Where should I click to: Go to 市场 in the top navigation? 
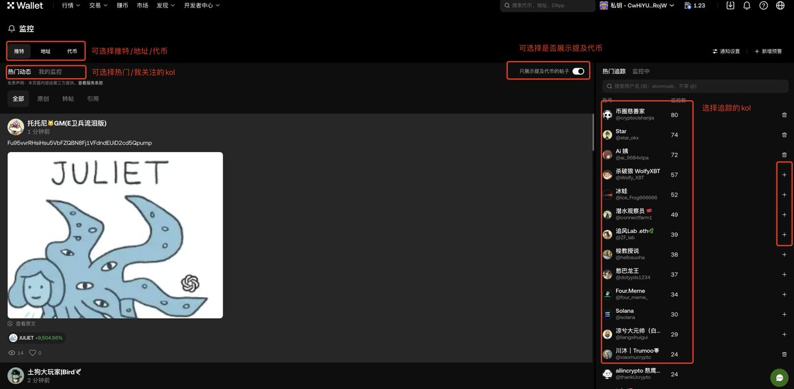click(x=142, y=5)
